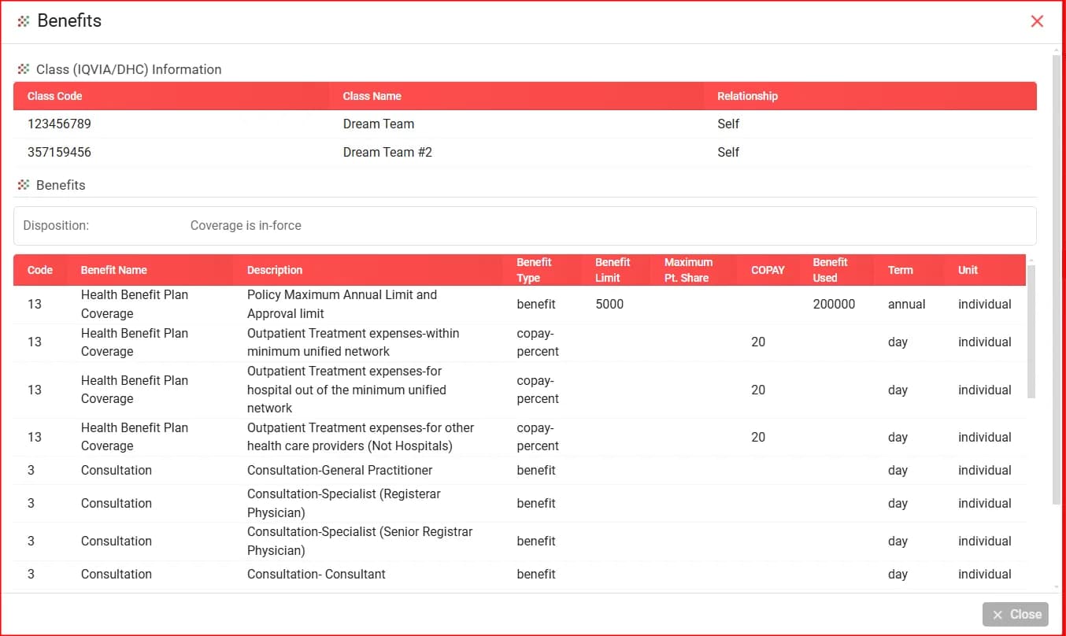
Task: Select Outpatient other health care providers description
Action: point(361,437)
